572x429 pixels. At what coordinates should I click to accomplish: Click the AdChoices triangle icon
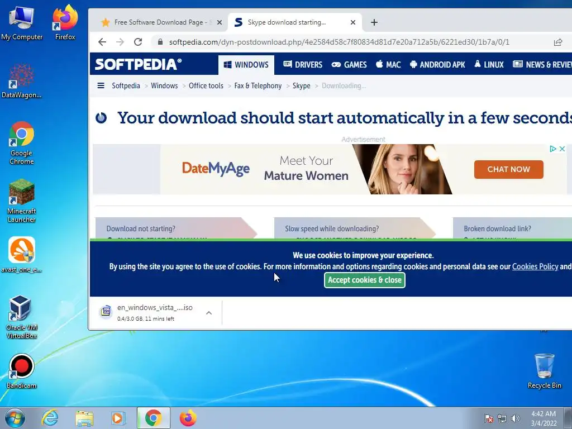(552, 149)
